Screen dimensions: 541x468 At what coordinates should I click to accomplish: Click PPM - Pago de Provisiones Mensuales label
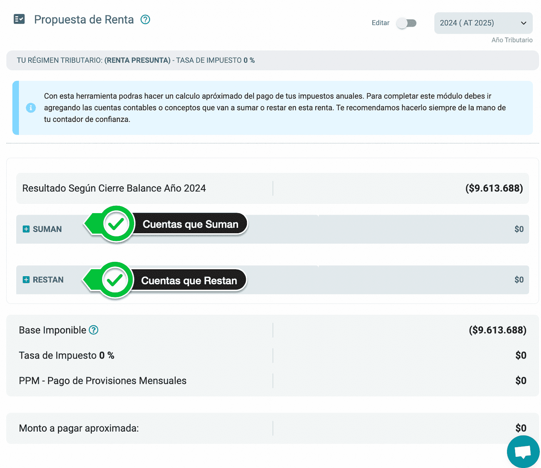(x=103, y=381)
